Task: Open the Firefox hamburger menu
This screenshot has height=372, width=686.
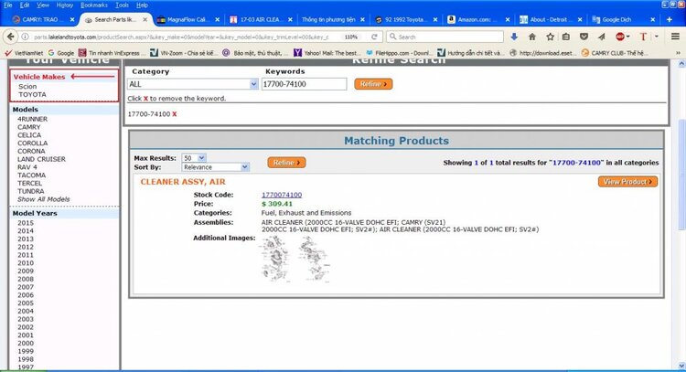Action: pyautogui.click(x=675, y=37)
